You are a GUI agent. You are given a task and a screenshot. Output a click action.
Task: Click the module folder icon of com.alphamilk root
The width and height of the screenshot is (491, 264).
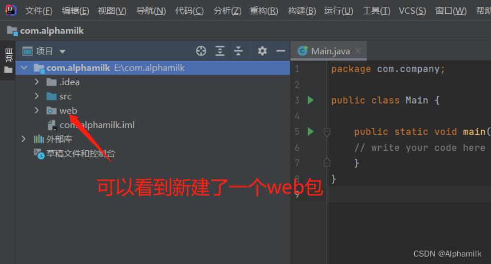[x=39, y=68]
